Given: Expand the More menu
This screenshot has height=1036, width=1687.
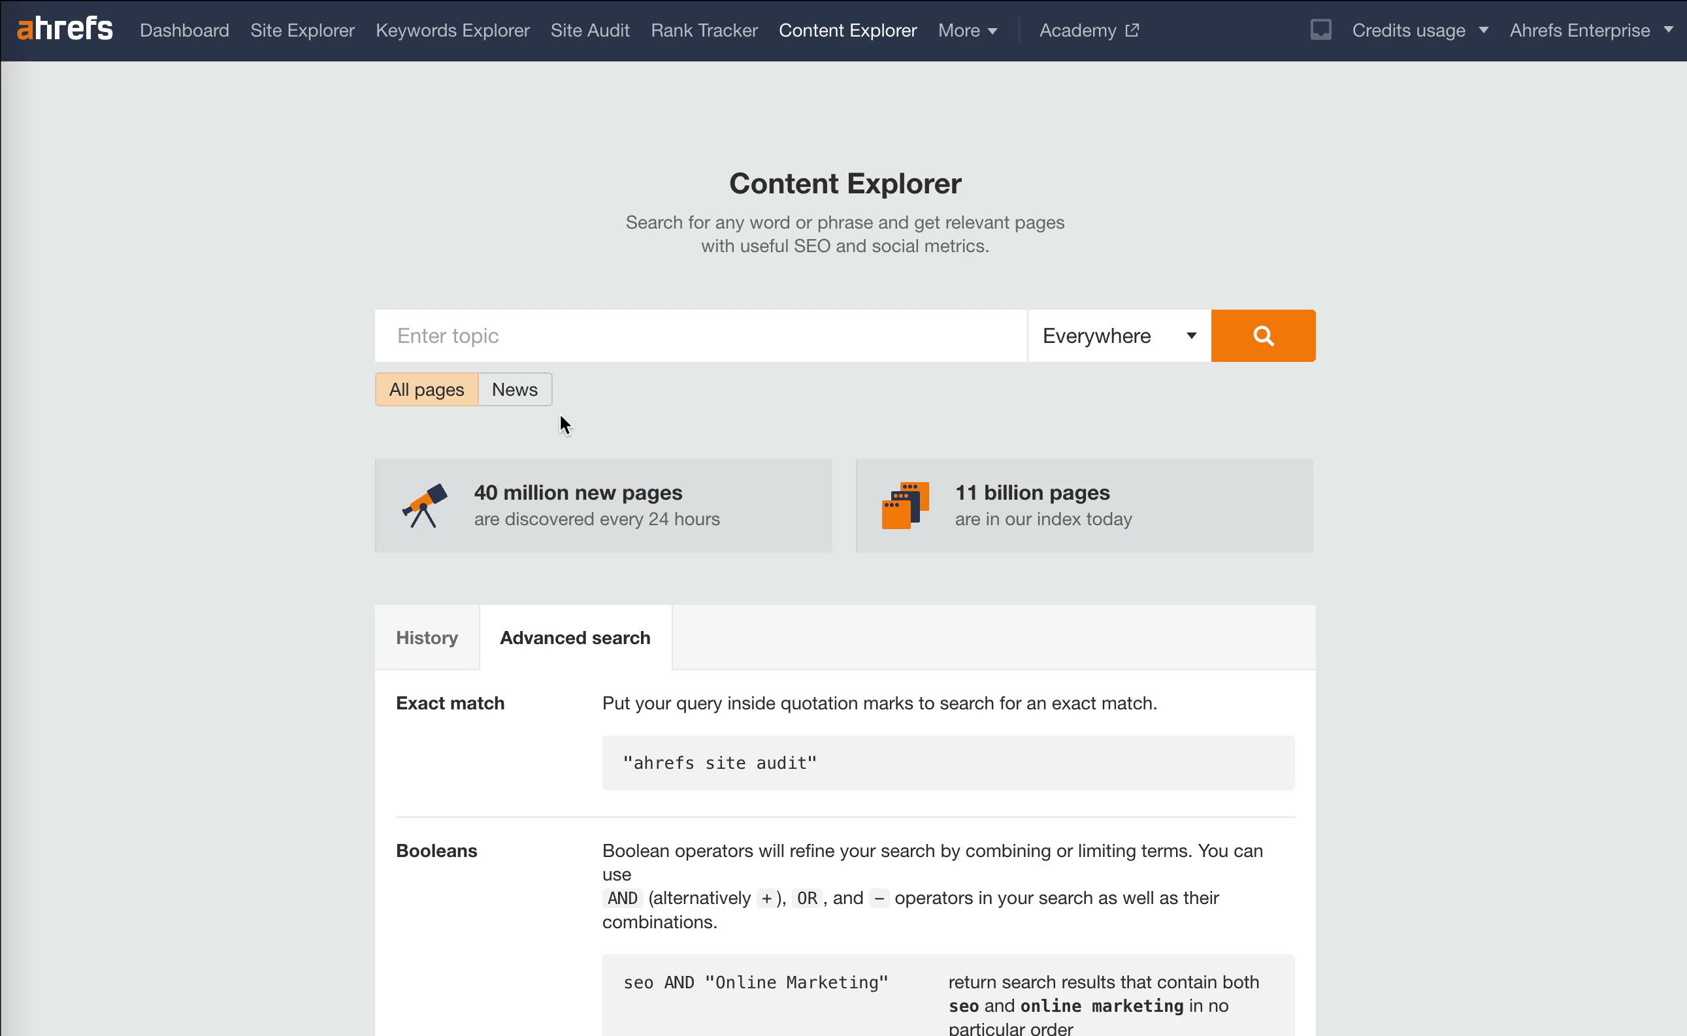Looking at the screenshot, I should click(967, 30).
